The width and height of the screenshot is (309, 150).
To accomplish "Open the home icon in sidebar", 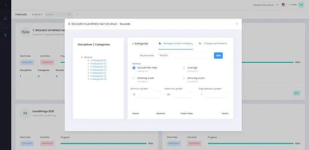I will 5,18.
